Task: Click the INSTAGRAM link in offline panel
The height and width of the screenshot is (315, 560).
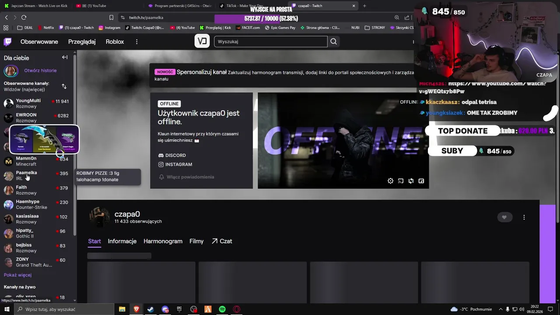Action: (x=175, y=164)
